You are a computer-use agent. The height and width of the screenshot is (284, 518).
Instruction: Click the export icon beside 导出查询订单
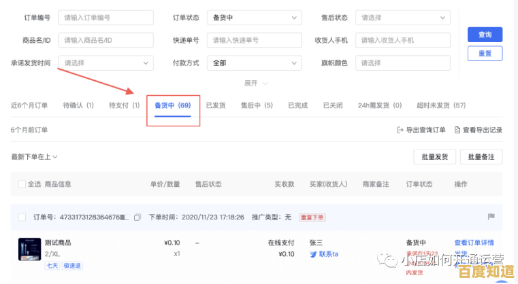tap(400, 130)
